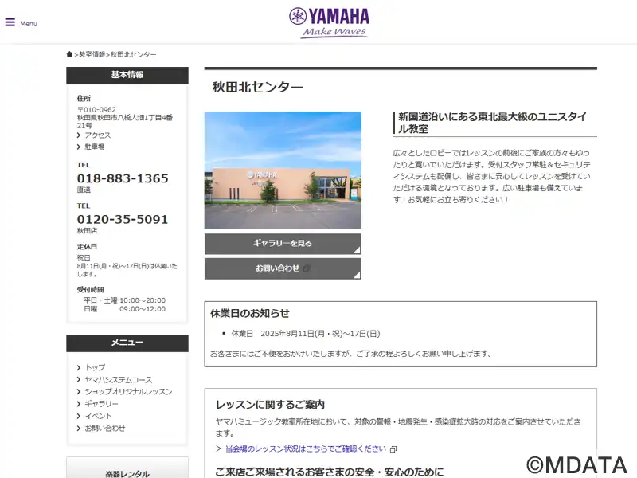Click the 新国道沿いにある東北最大級 heading
Viewport: 637px width, 478px height.
click(492, 123)
